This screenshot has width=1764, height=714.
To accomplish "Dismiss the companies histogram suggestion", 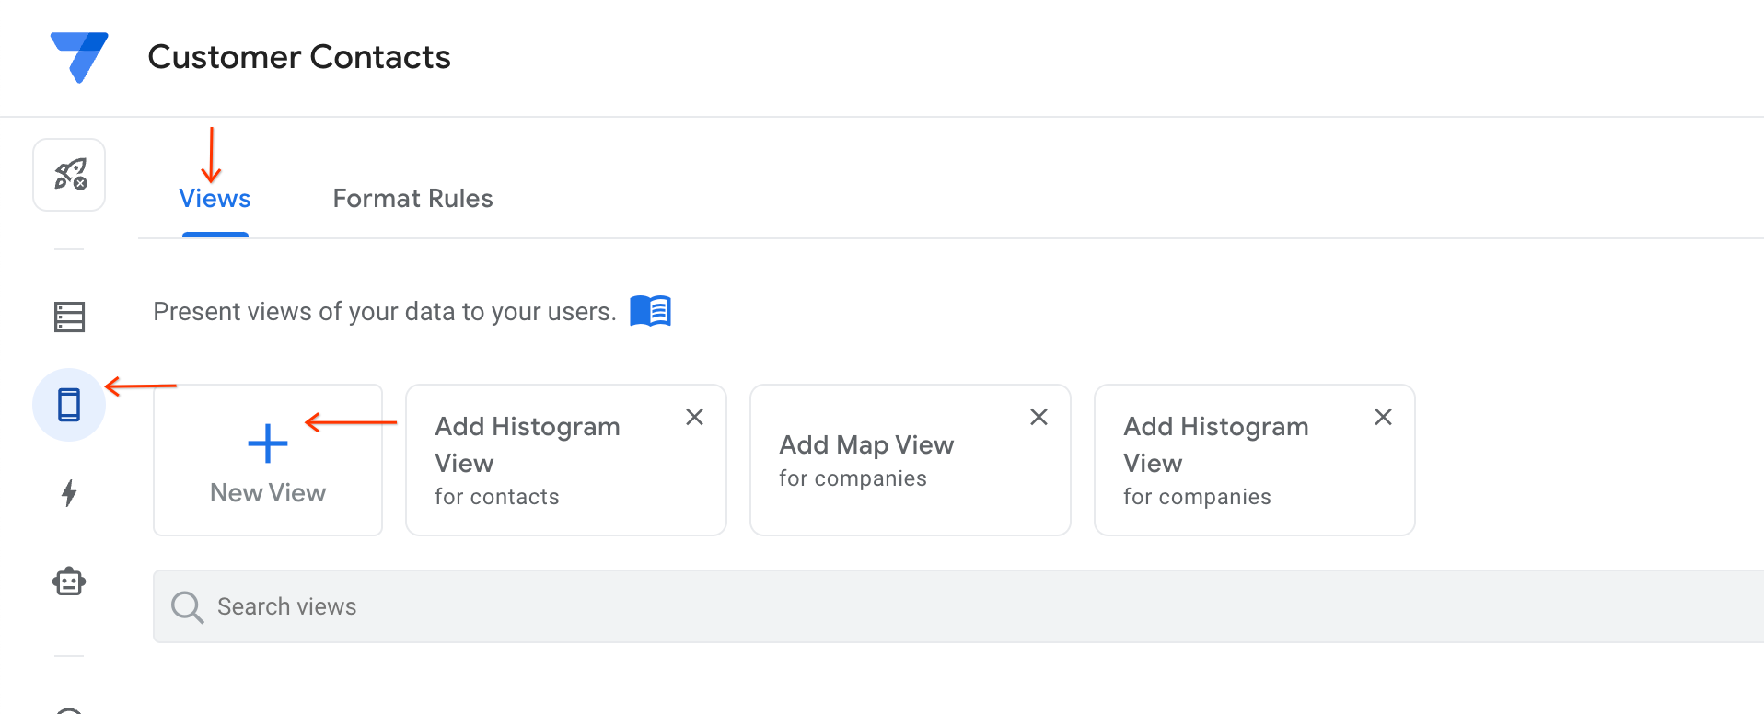I will pyautogui.click(x=1383, y=417).
